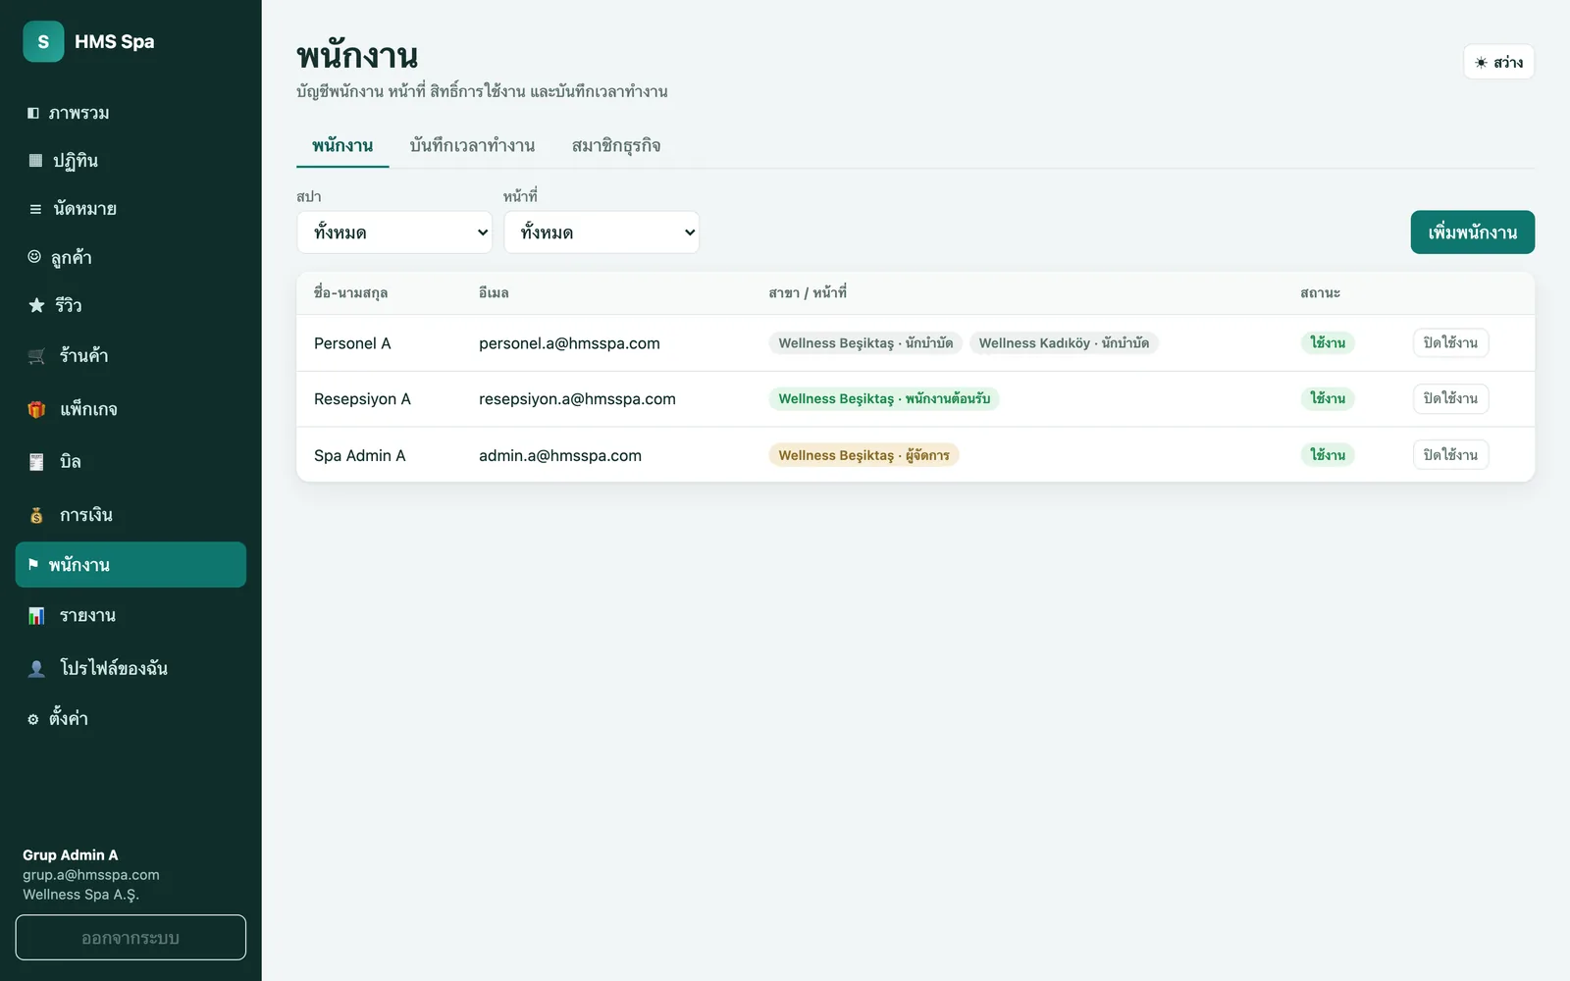Image resolution: width=1570 pixels, height=981 pixels.
Task: Switch to the สมาชิกธุรกิจ tab
Action: (616, 145)
